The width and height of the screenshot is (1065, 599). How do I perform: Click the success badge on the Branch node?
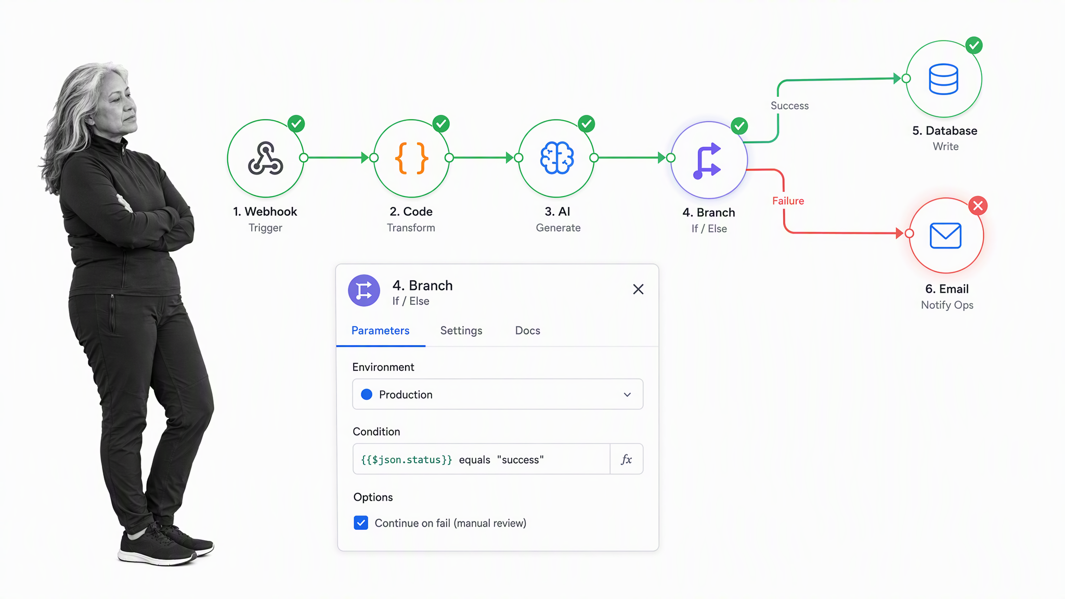[x=739, y=126]
